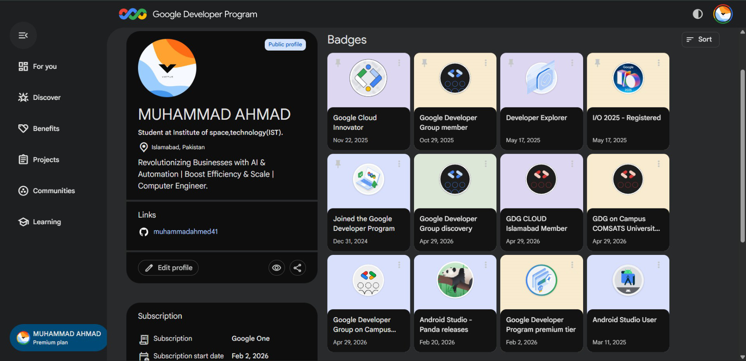This screenshot has width=746, height=361.
Task: Preview profile with the eye icon
Action: coord(276,268)
